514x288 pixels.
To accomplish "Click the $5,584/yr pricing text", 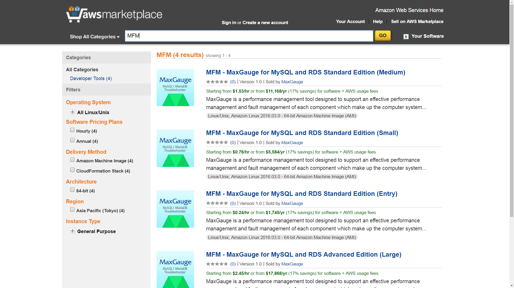I will 275,152.
